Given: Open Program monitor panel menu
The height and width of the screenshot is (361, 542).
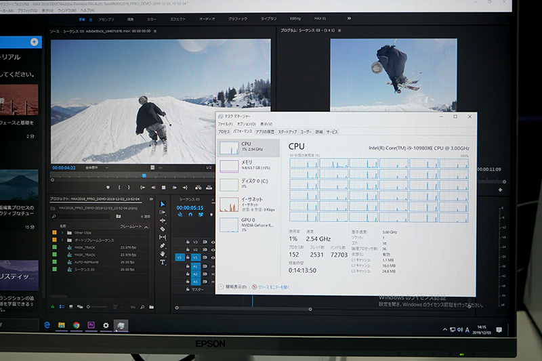Looking at the screenshot, I should [339, 30].
